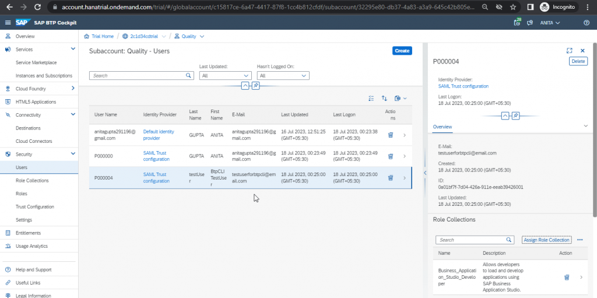Reload the browser page
Image resolution: width=597 pixels, height=298 pixels.
pos(37,7)
